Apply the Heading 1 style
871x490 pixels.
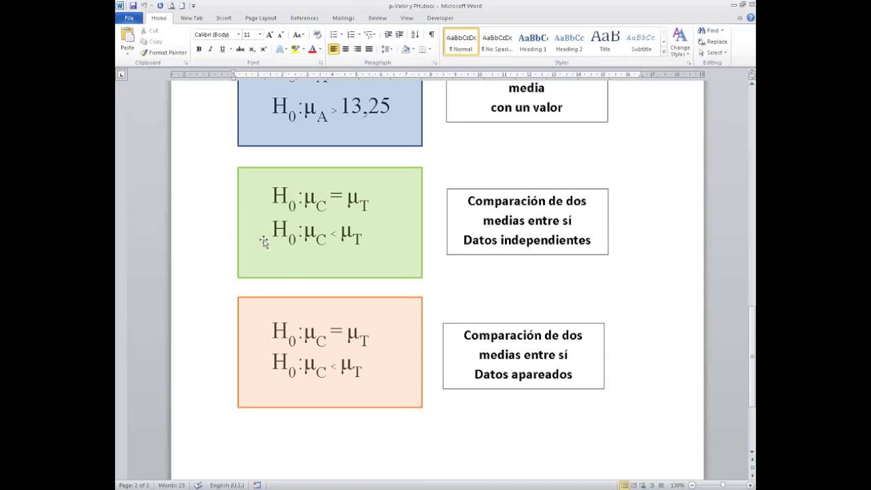click(533, 42)
